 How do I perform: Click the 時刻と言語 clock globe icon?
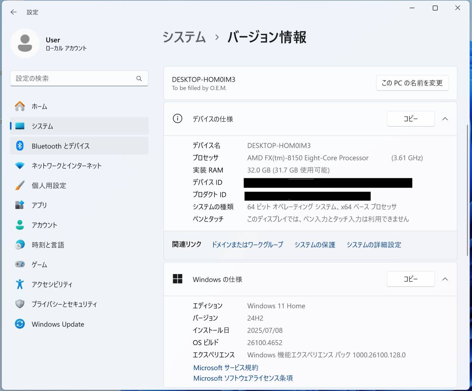click(x=20, y=245)
